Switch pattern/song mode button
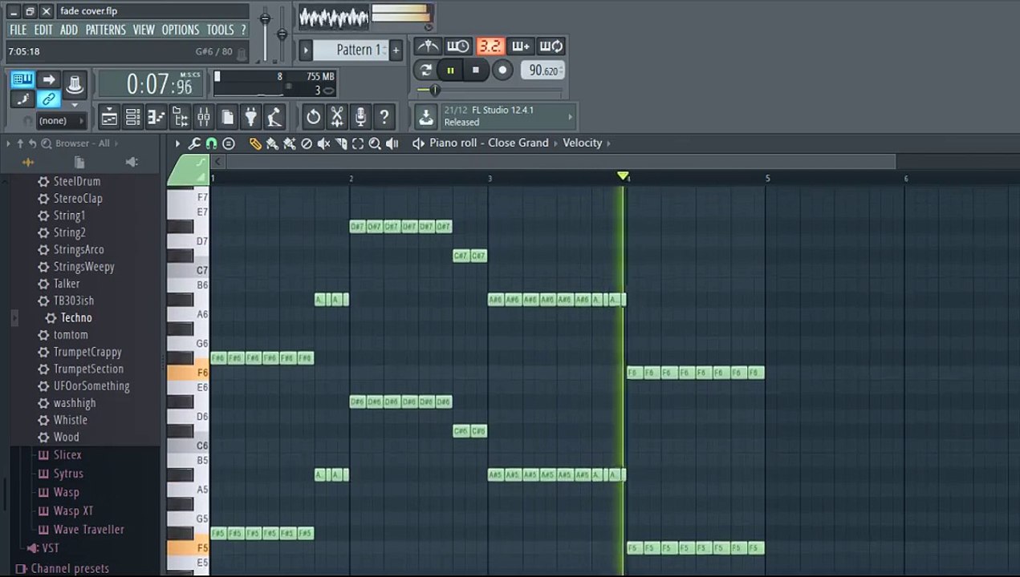 point(426,71)
